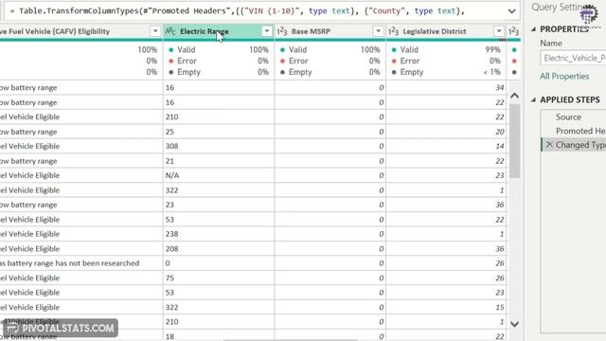Click the vertical scrollbar down arrow

tap(514, 324)
